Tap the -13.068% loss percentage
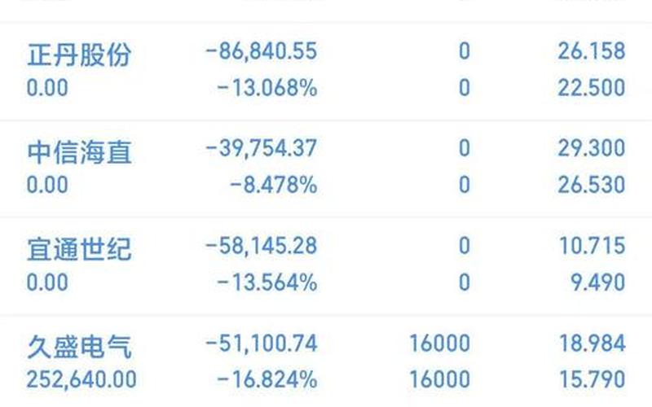 (x=267, y=87)
